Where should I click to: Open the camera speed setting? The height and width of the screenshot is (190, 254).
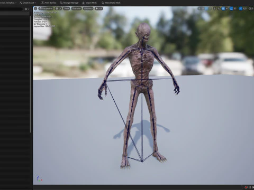click(251, 8)
